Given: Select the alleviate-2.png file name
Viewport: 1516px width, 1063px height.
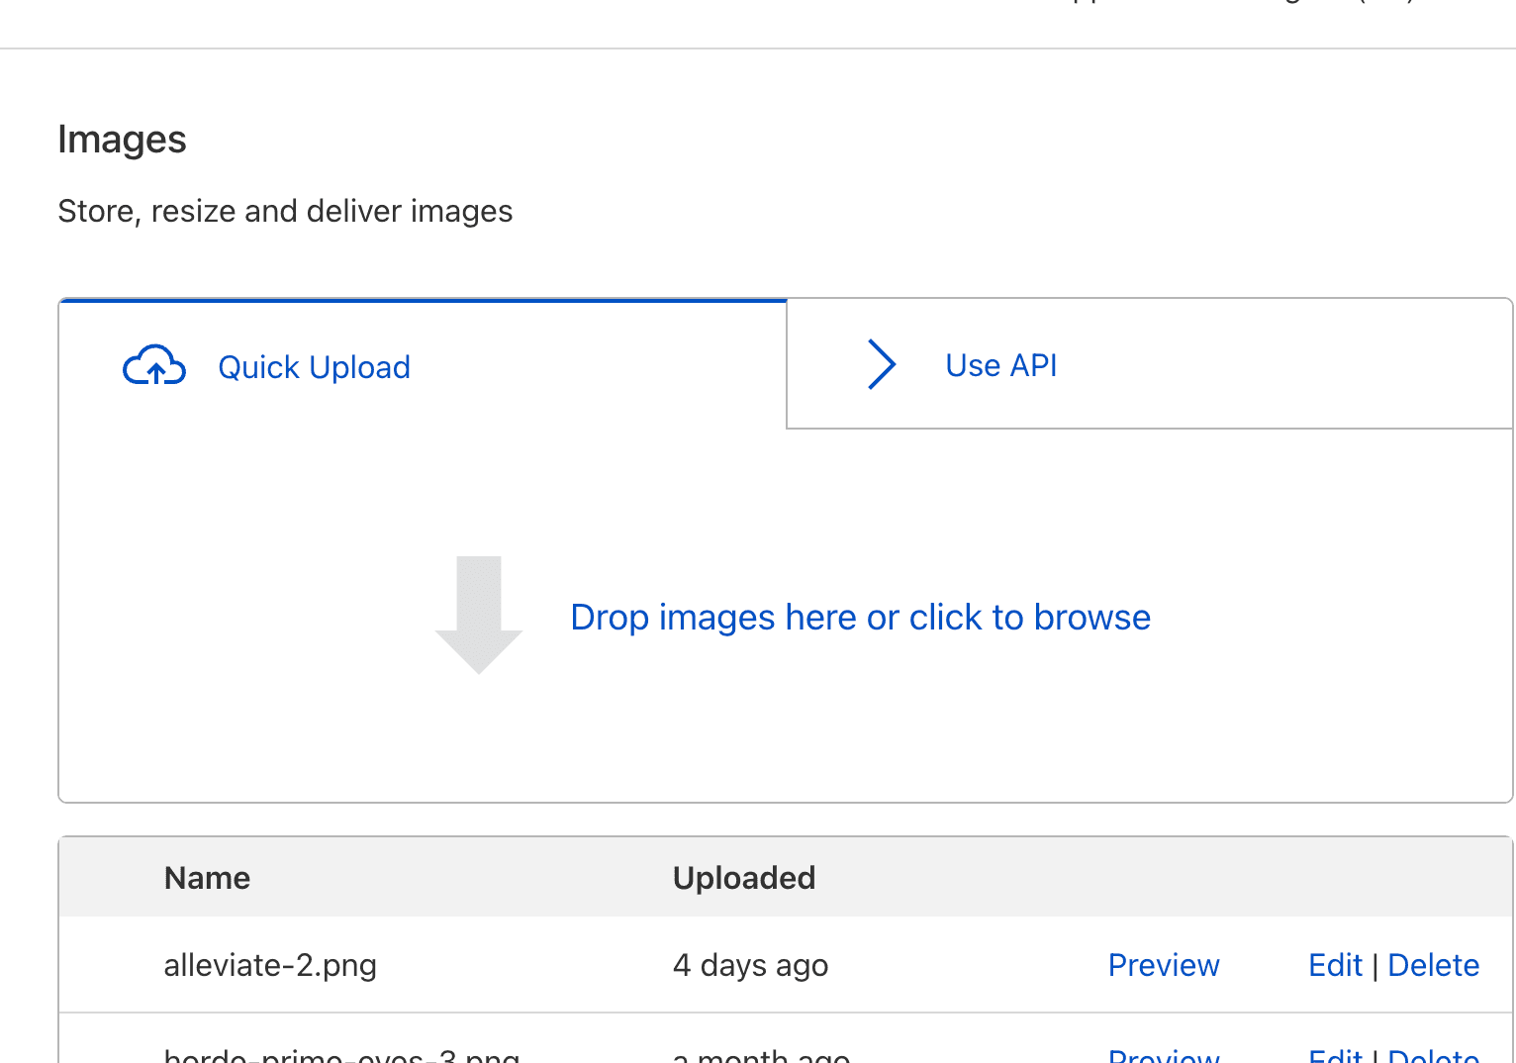Looking at the screenshot, I should coord(270,965).
